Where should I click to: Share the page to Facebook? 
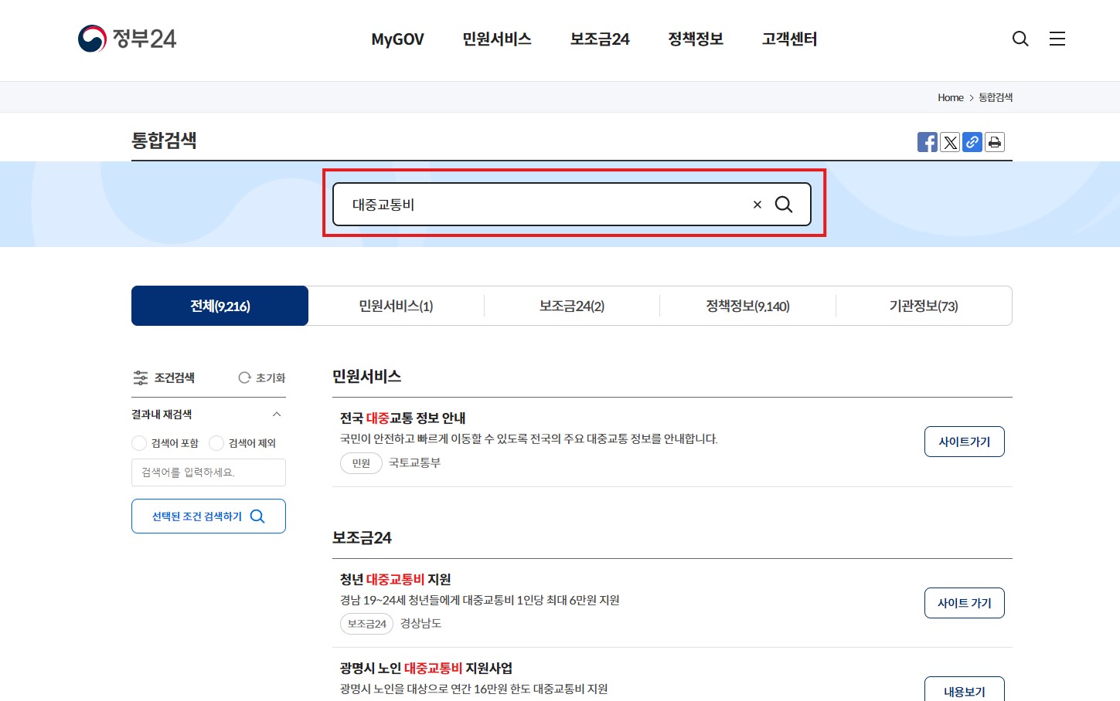pos(927,142)
